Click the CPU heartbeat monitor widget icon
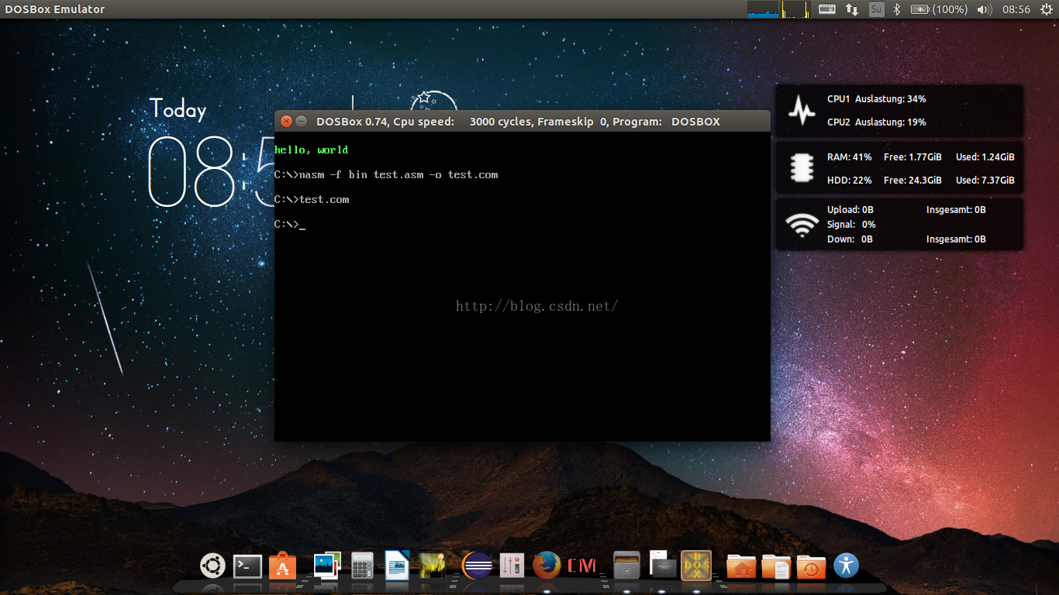This screenshot has width=1059, height=595. pyautogui.click(x=802, y=110)
